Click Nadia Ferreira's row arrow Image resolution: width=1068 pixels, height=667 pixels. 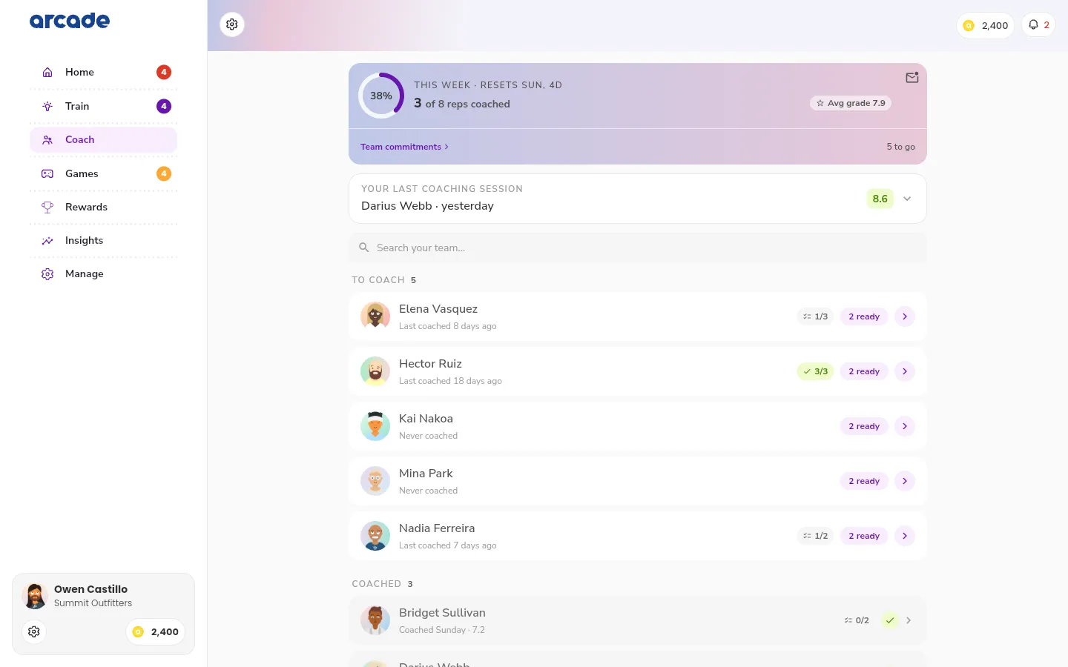(905, 536)
